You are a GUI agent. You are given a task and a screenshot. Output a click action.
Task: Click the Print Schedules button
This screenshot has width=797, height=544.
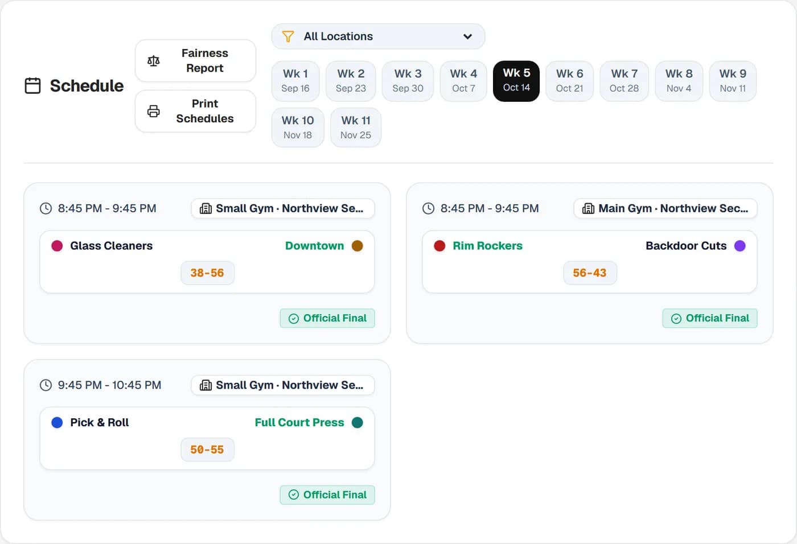(195, 111)
